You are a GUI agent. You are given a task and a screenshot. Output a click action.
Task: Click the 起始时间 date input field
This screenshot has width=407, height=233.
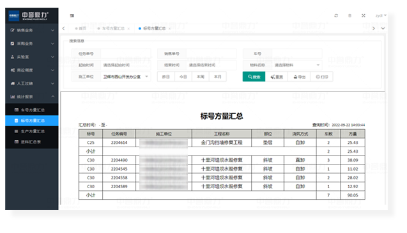tap(126, 65)
